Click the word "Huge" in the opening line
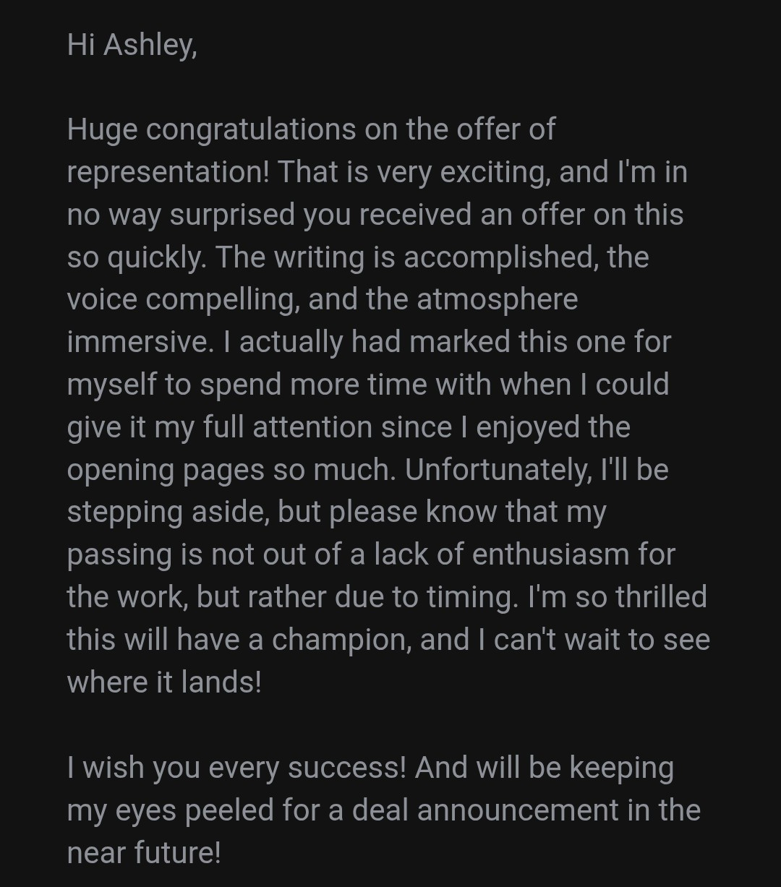 (x=101, y=130)
